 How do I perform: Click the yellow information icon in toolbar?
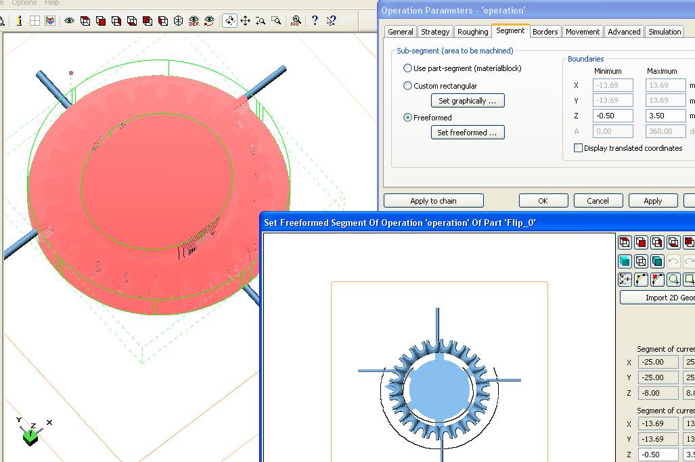click(x=19, y=21)
